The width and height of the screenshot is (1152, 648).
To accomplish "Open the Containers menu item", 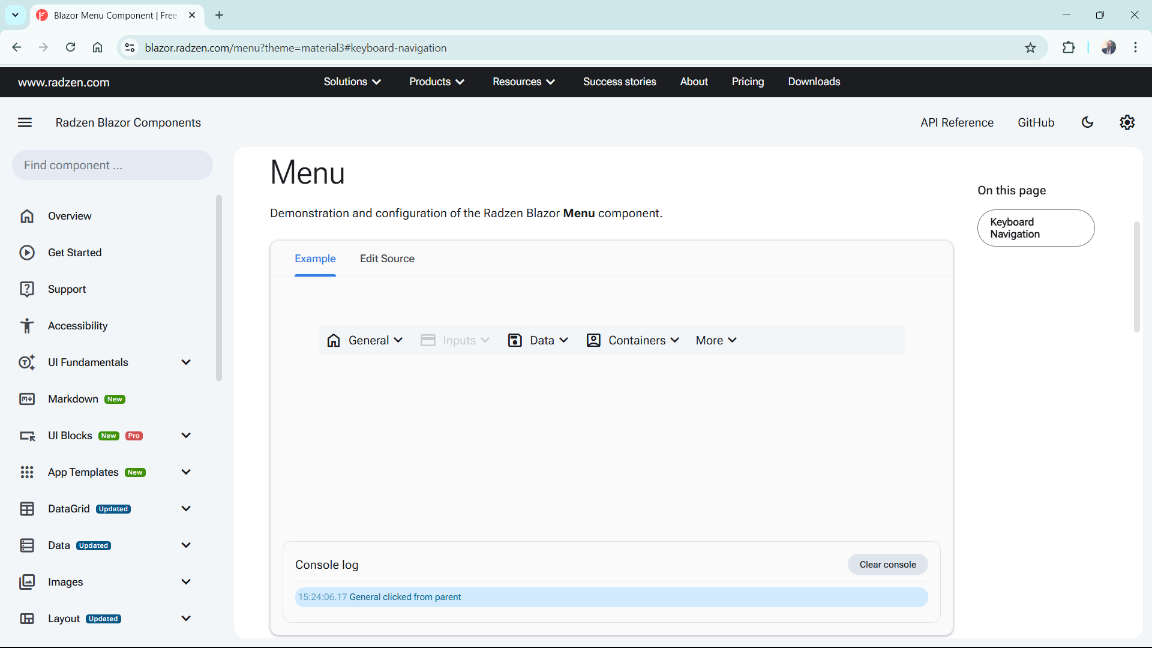I will (x=632, y=340).
